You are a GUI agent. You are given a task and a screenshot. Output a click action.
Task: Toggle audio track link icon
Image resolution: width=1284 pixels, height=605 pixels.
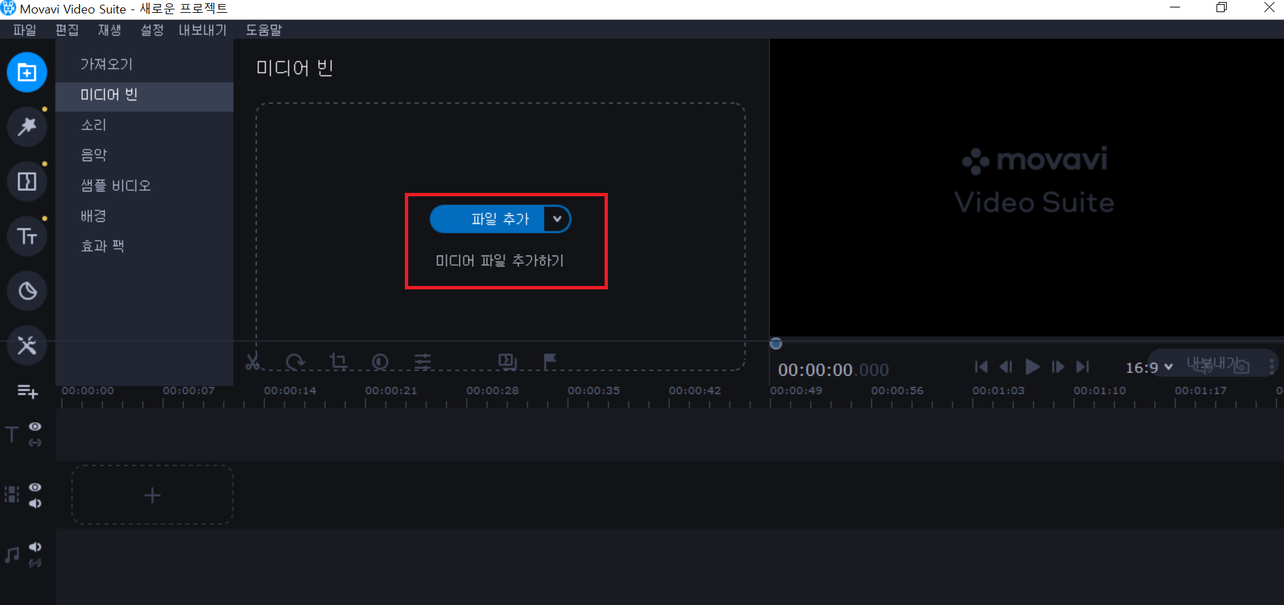pos(35,563)
